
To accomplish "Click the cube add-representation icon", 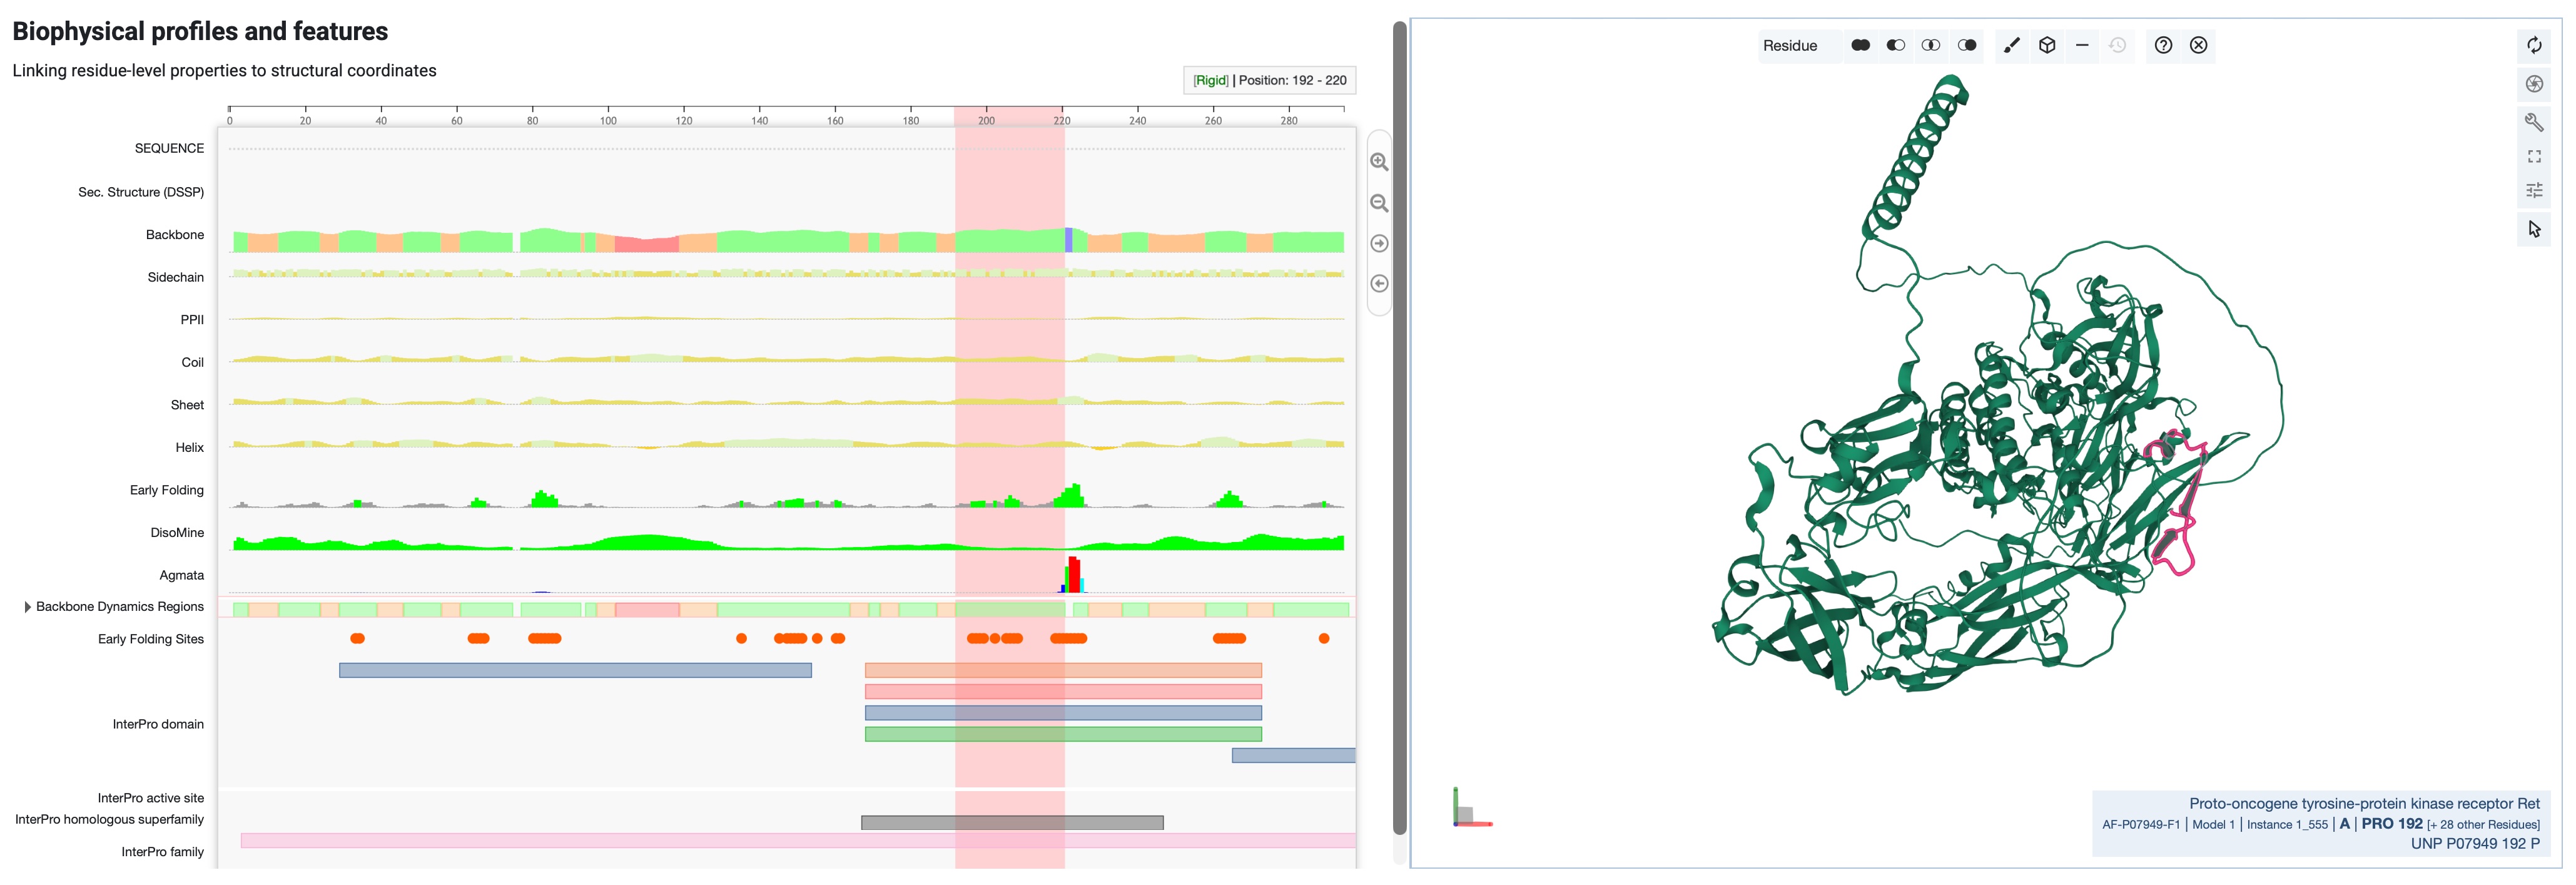I will click(x=2047, y=45).
